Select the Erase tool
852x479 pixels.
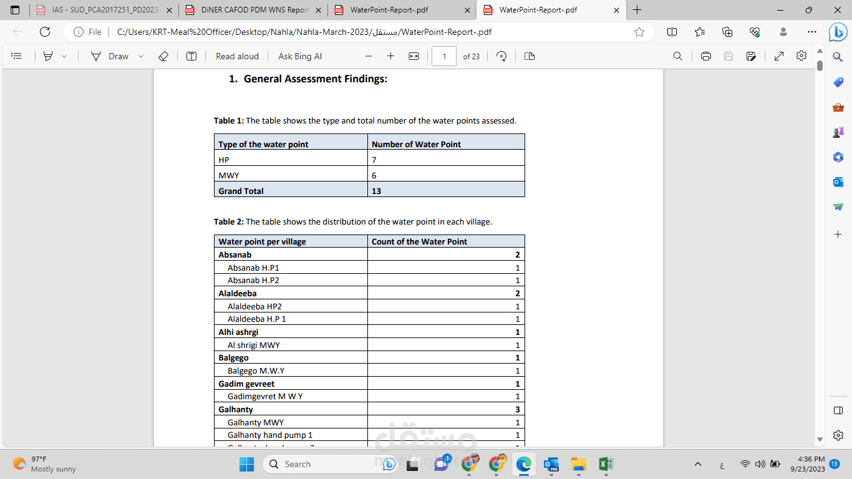[163, 56]
